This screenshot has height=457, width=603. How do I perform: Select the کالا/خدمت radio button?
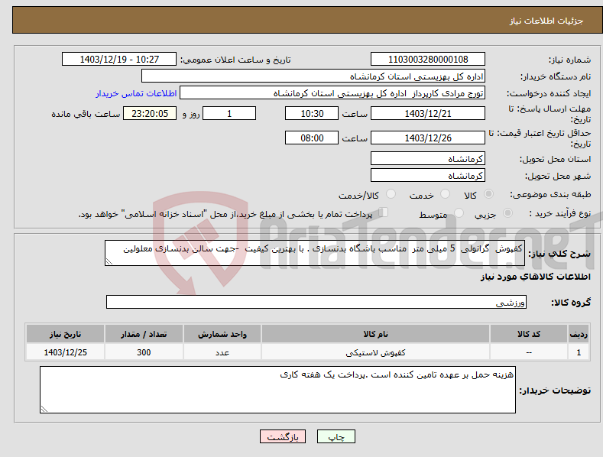click(x=391, y=194)
